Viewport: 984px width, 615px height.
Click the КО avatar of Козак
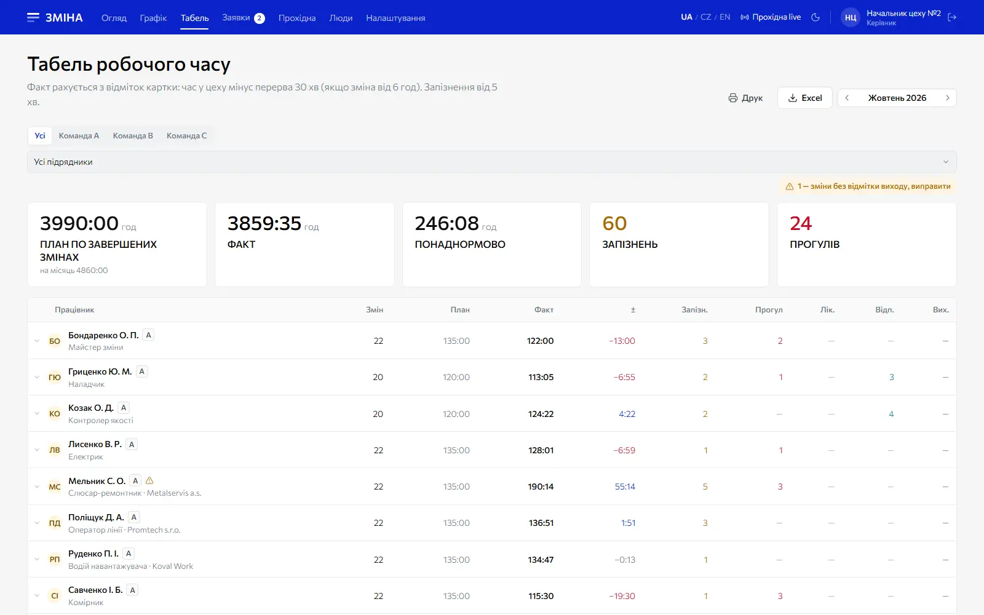[x=55, y=413]
